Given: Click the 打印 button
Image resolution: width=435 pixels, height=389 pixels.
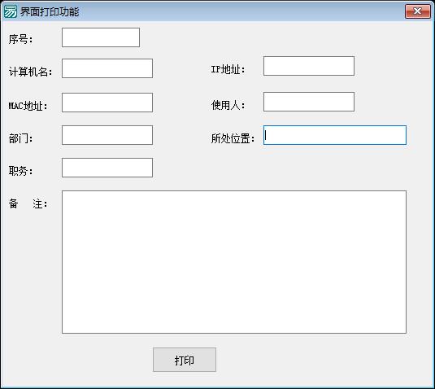Looking at the screenshot, I should pyautogui.click(x=185, y=360).
